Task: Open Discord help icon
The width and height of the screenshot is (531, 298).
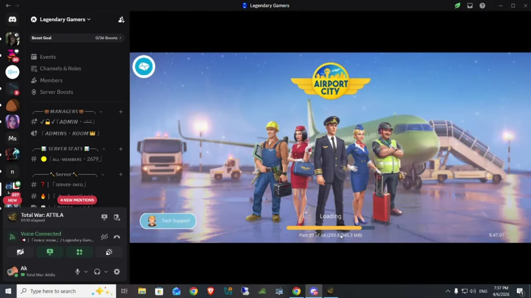Action: click(482, 5)
